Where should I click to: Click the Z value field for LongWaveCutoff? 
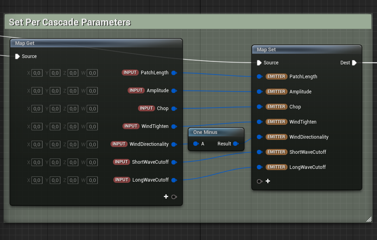pos(73,180)
